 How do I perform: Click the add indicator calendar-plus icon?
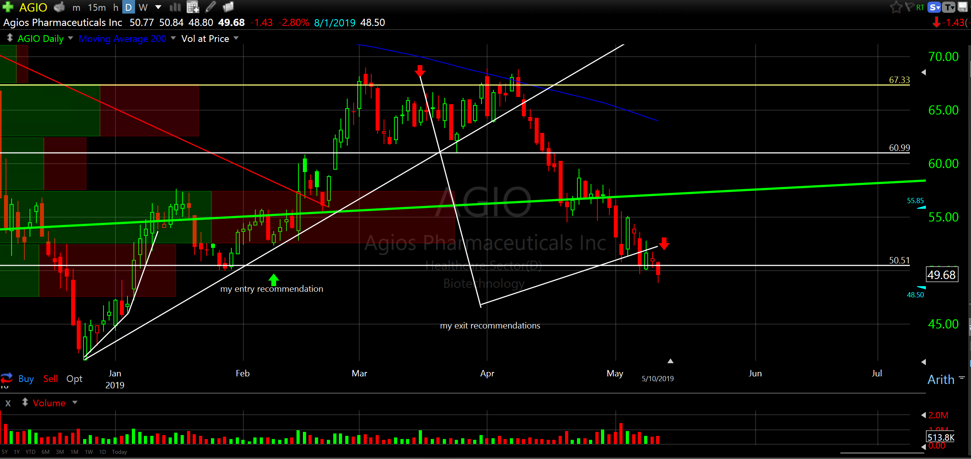193,7
